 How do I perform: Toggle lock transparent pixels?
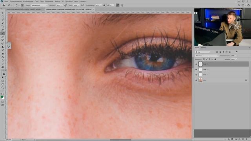204,59
